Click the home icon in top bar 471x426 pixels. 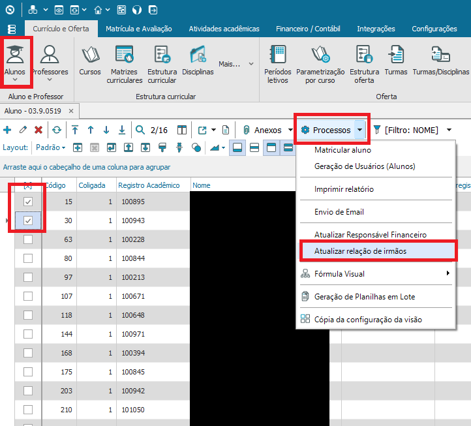(98, 10)
